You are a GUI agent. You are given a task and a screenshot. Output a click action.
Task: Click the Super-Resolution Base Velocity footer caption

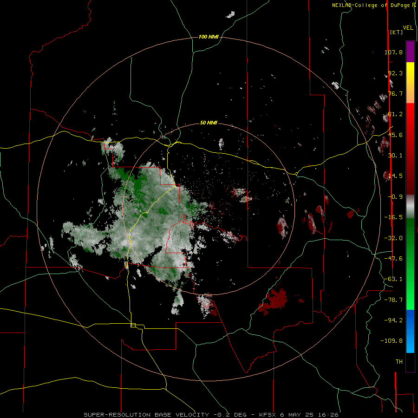coord(211,415)
